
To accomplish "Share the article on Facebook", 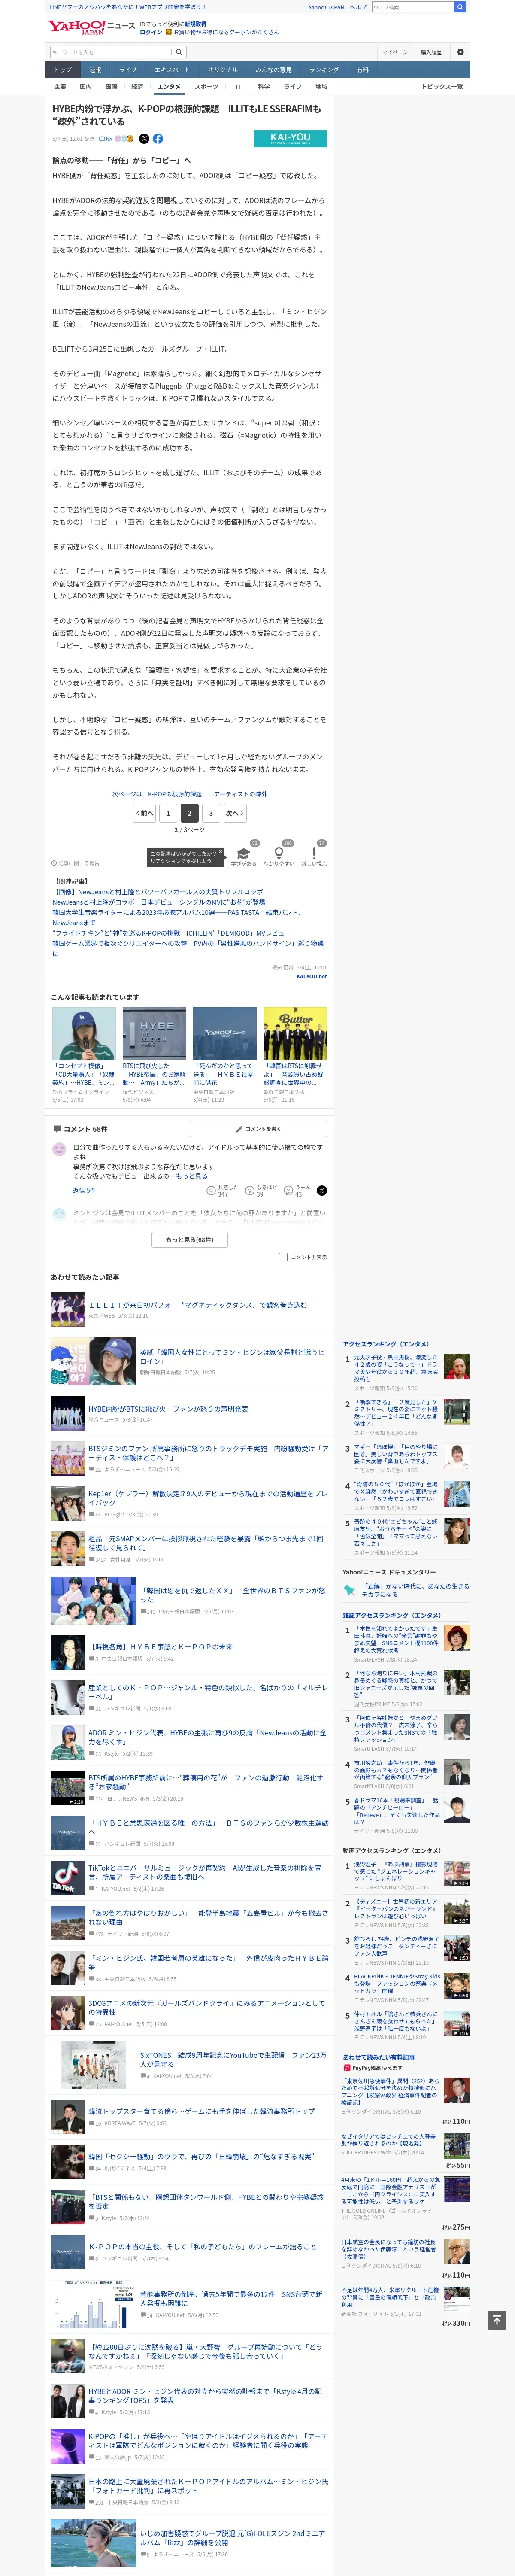I will click(158, 139).
